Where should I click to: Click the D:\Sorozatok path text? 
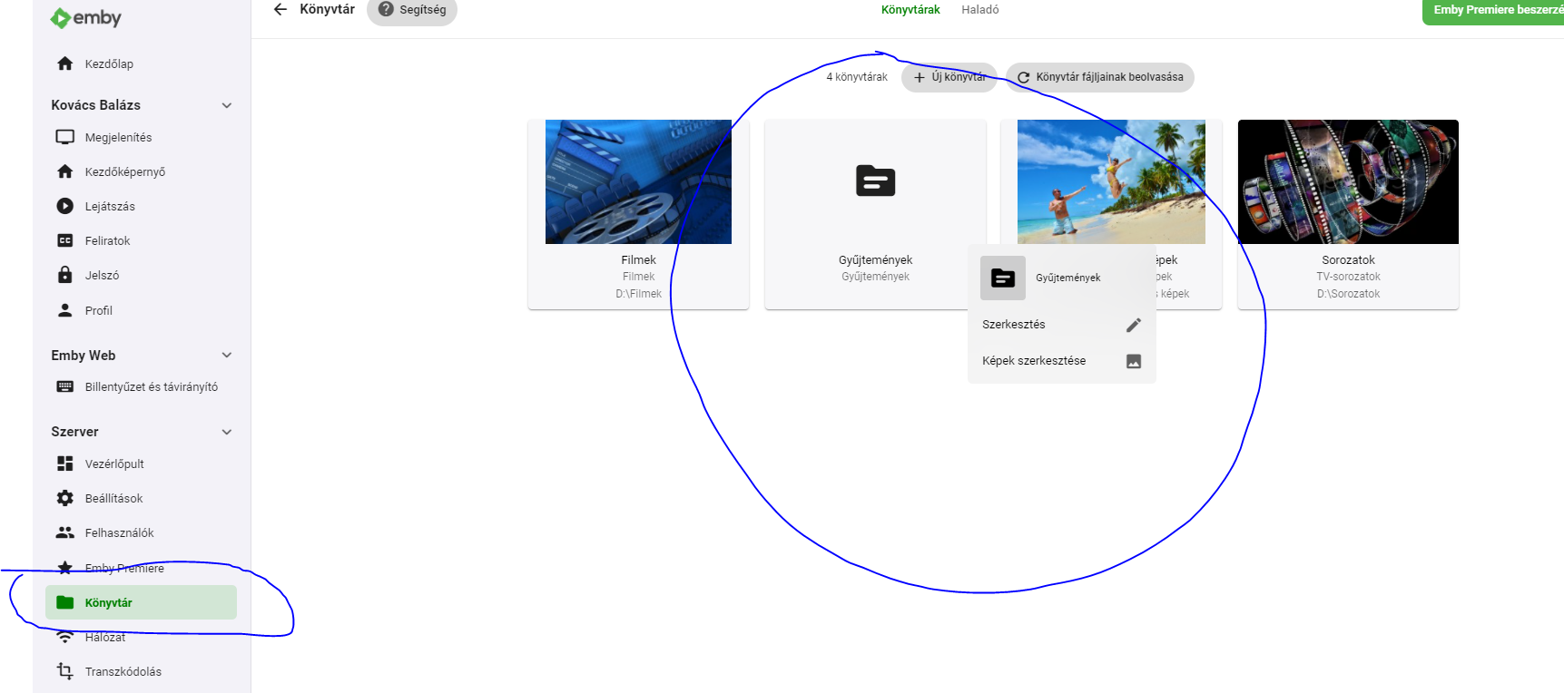pos(1348,294)
